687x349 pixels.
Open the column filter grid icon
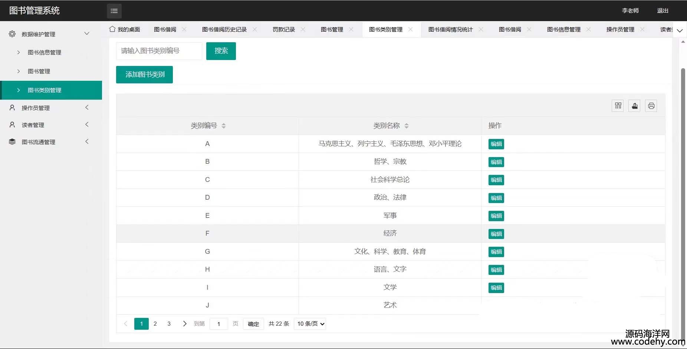click(x=618, y=106)
